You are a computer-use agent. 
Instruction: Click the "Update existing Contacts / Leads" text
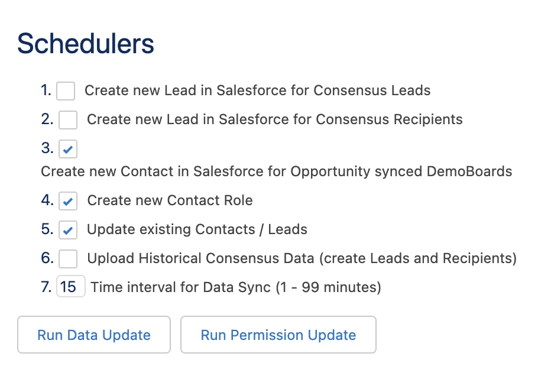[197, 230]
